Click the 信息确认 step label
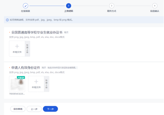 tap(155, 11)
